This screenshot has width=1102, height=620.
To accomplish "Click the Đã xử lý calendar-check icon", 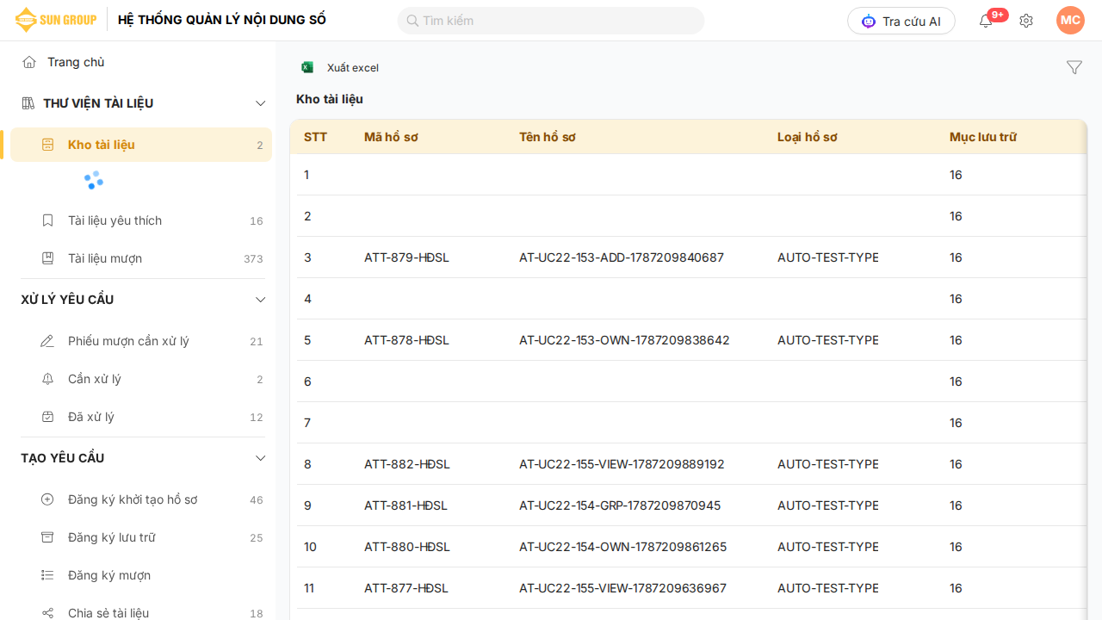I will pos(48,417).
